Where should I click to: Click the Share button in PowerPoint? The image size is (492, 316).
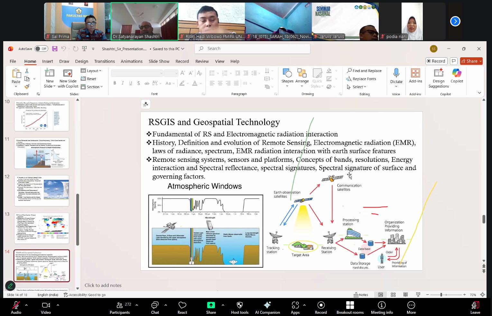tap(471, 61)
